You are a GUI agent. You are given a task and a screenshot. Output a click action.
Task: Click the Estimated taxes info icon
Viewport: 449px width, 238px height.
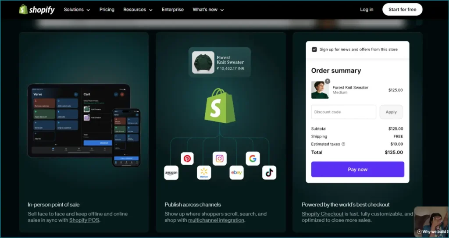coord(344,144)
